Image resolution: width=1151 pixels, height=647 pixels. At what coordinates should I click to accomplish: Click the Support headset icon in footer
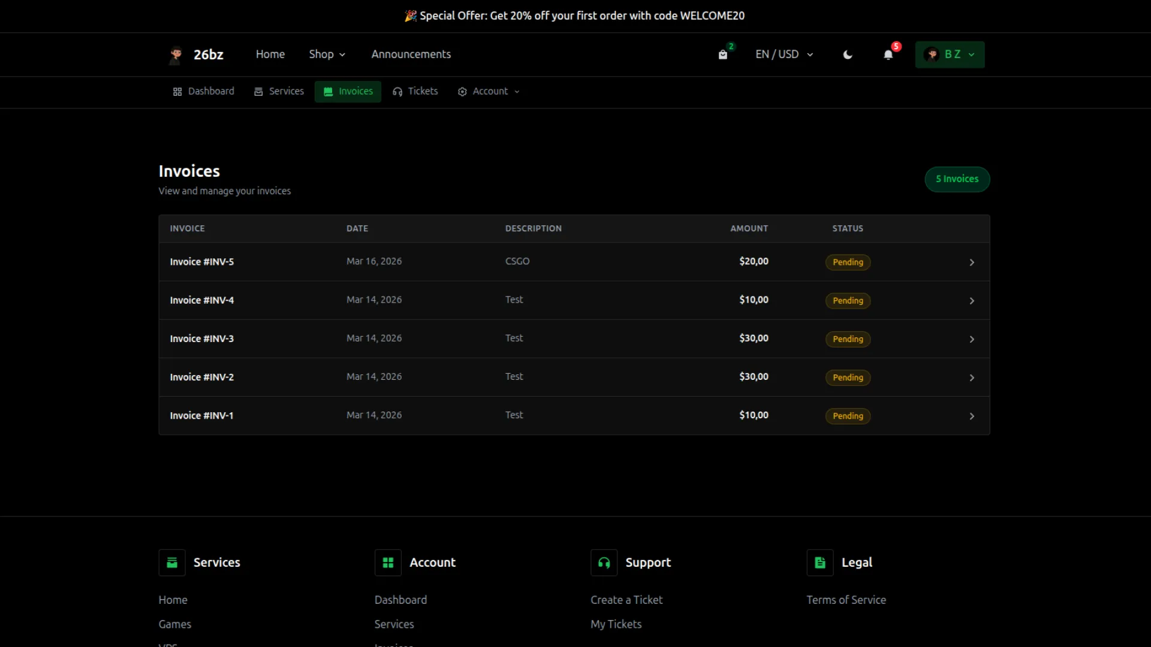click(604, 563)
